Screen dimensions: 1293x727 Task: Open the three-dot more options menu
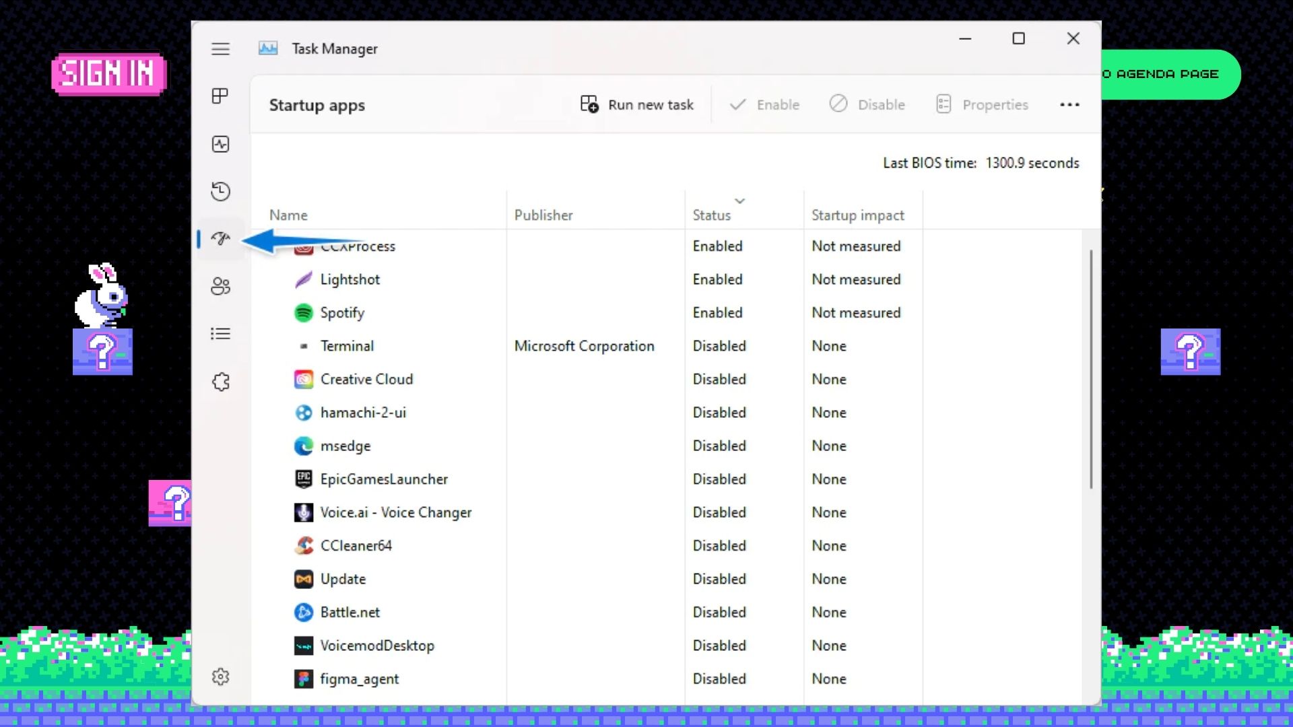click(1069, 104)
